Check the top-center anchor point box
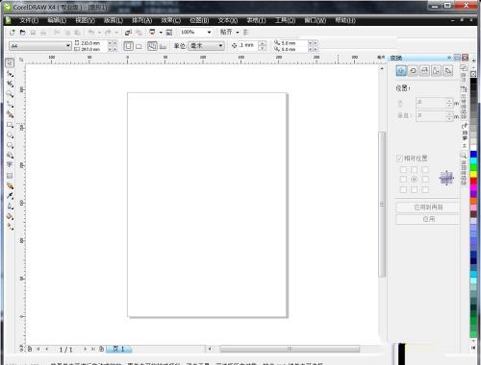The image size is (481, 365). 415,170
